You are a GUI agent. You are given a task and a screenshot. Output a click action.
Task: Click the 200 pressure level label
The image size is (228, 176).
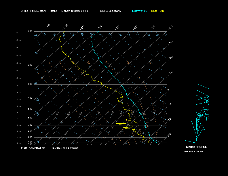pyautogui.click(x=30, y=65)
